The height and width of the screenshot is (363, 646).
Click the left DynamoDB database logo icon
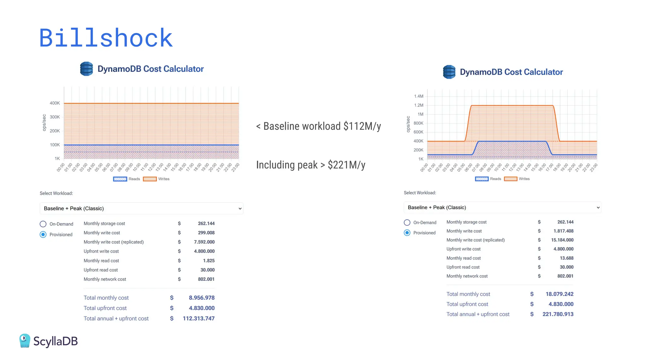tap(86, 69)
